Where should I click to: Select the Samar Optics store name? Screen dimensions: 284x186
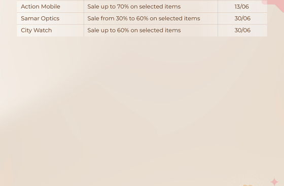pos(40,18)
